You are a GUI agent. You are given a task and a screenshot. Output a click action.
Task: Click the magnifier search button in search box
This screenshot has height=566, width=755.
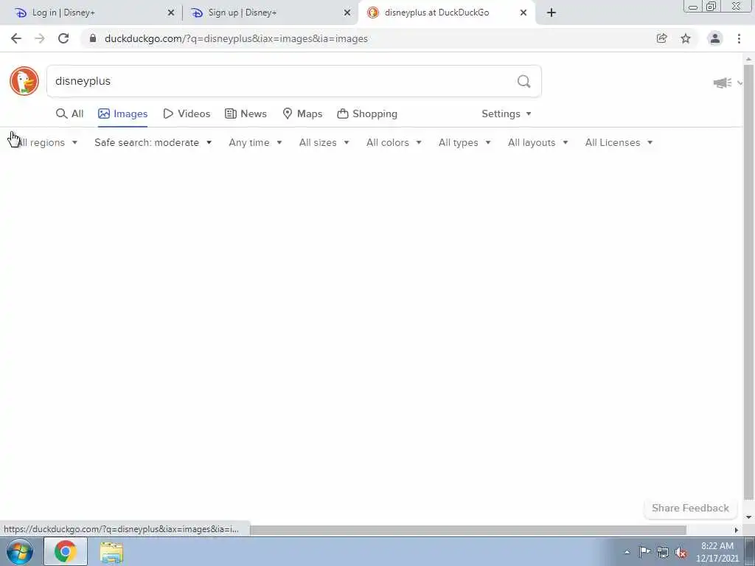click(524, 81)
